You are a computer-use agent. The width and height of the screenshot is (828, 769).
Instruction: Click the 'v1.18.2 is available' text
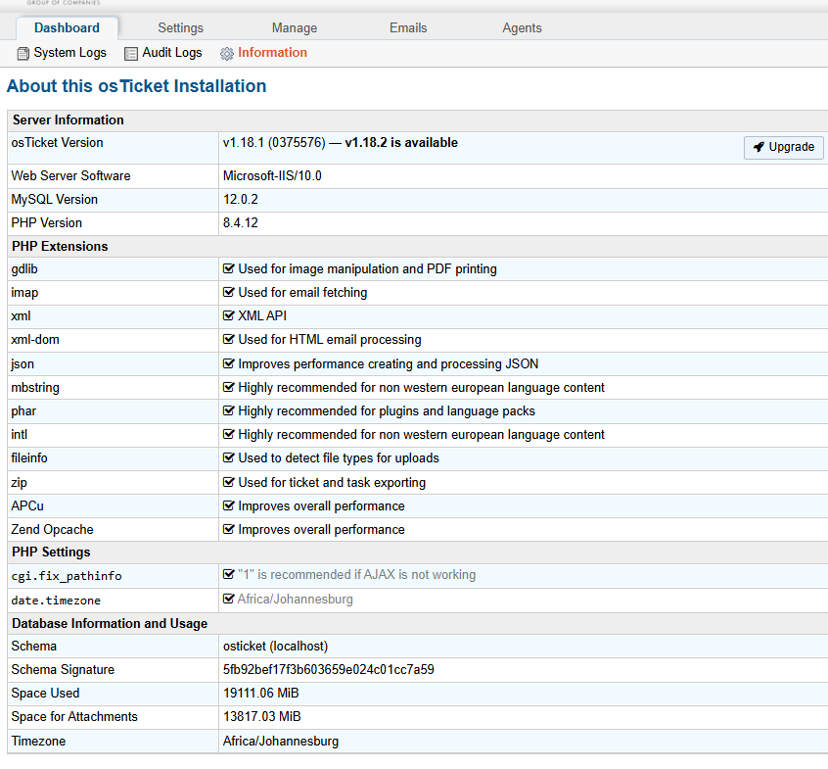pos(401,143)
